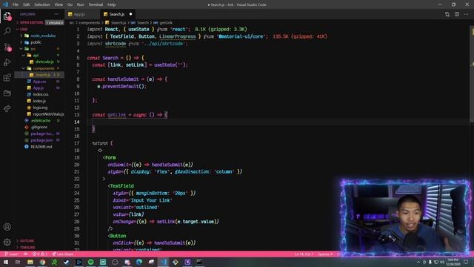The image size is (474, 267).
Task: Click the Explorer more actions ellipsis
Action: [56, 14]
